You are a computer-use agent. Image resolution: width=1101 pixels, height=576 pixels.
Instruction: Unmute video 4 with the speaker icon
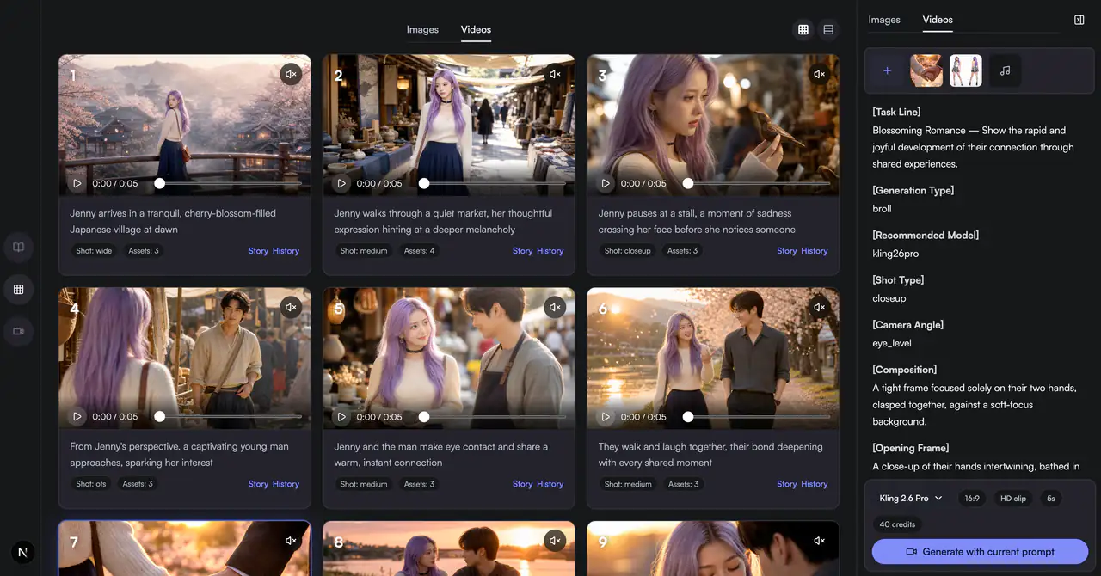click(291, 307)
